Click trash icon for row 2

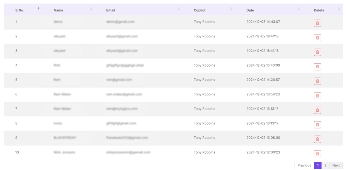(317, 38)
